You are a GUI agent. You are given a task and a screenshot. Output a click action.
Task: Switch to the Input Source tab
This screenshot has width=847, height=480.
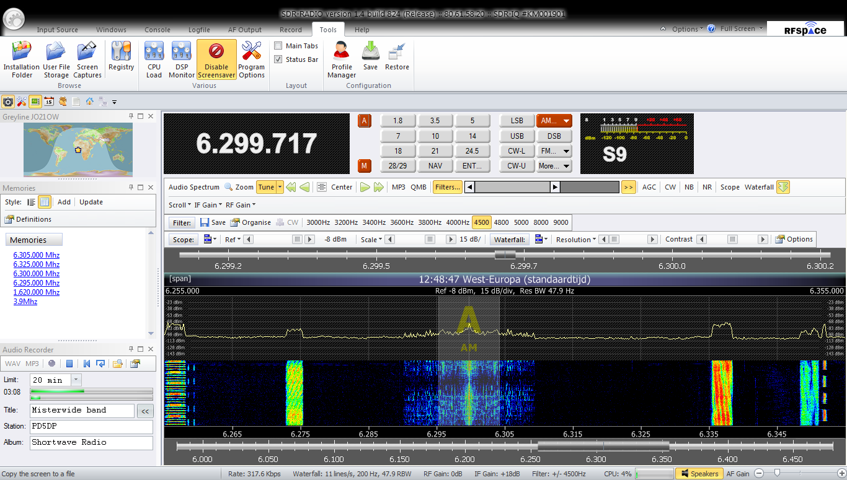pyautogui.click(x=57, y=30)
